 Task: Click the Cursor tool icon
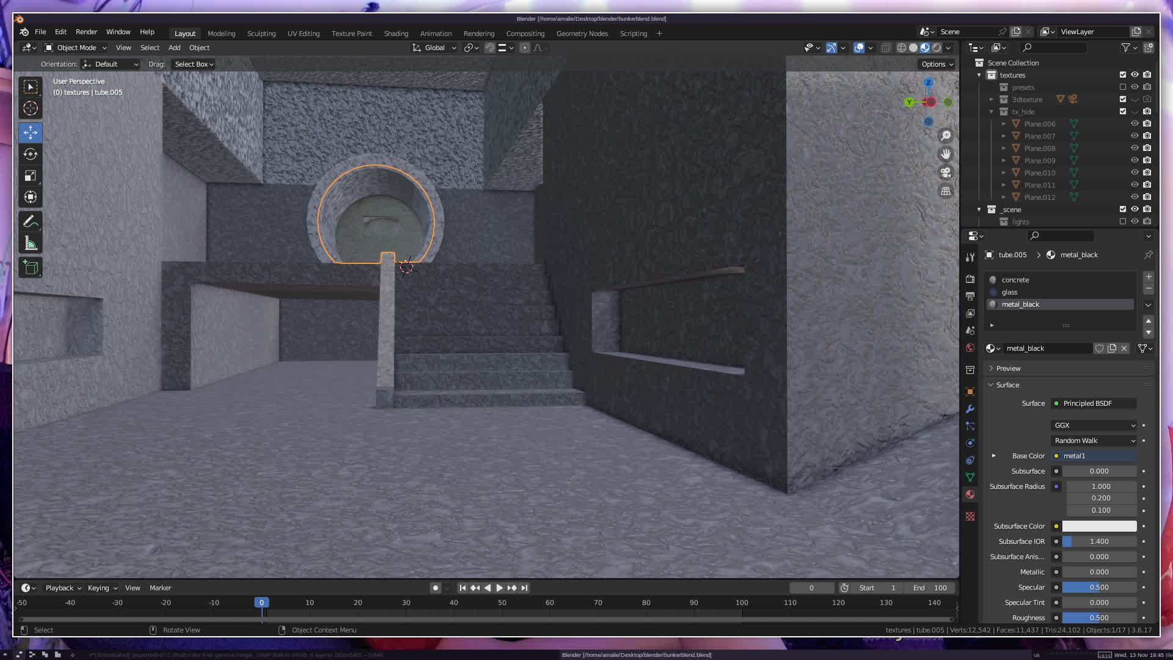tap(31, 109)
